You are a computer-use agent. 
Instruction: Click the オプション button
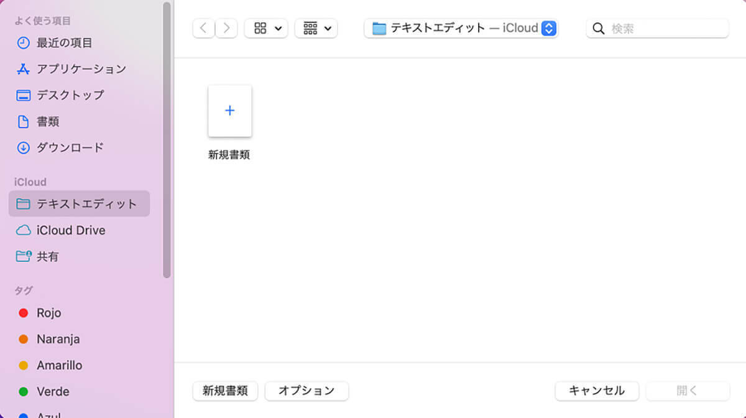point(306,391)
